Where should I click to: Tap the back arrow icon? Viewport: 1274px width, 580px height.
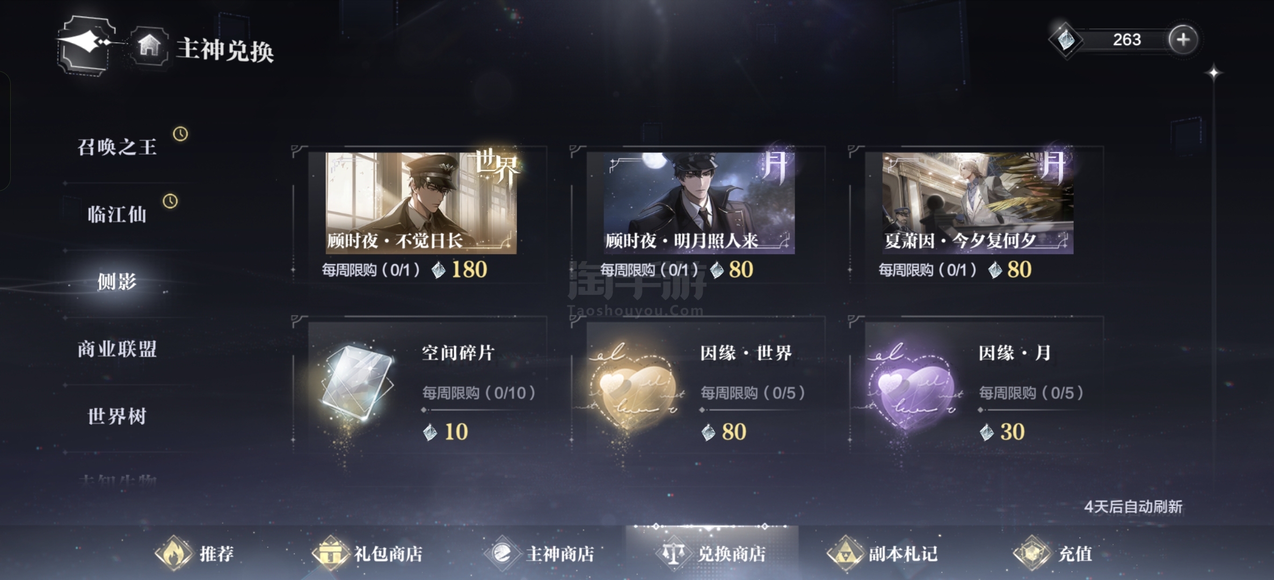click(86, 44)
